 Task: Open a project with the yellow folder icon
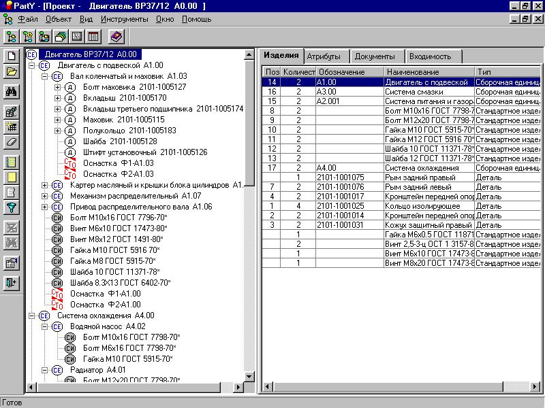pos(12,72)
